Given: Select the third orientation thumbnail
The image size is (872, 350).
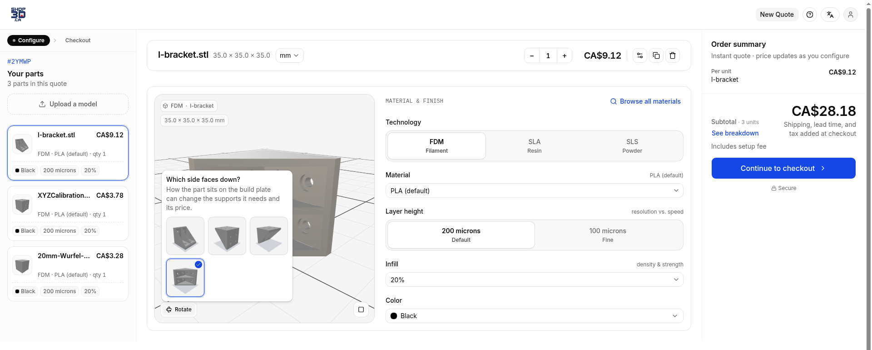Looking at the screenshot, I should pyautogui.click(x=269, y=236).
